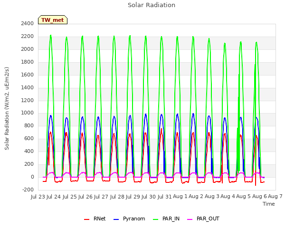Click the 1200 y-axis tick label

[28, 100]
